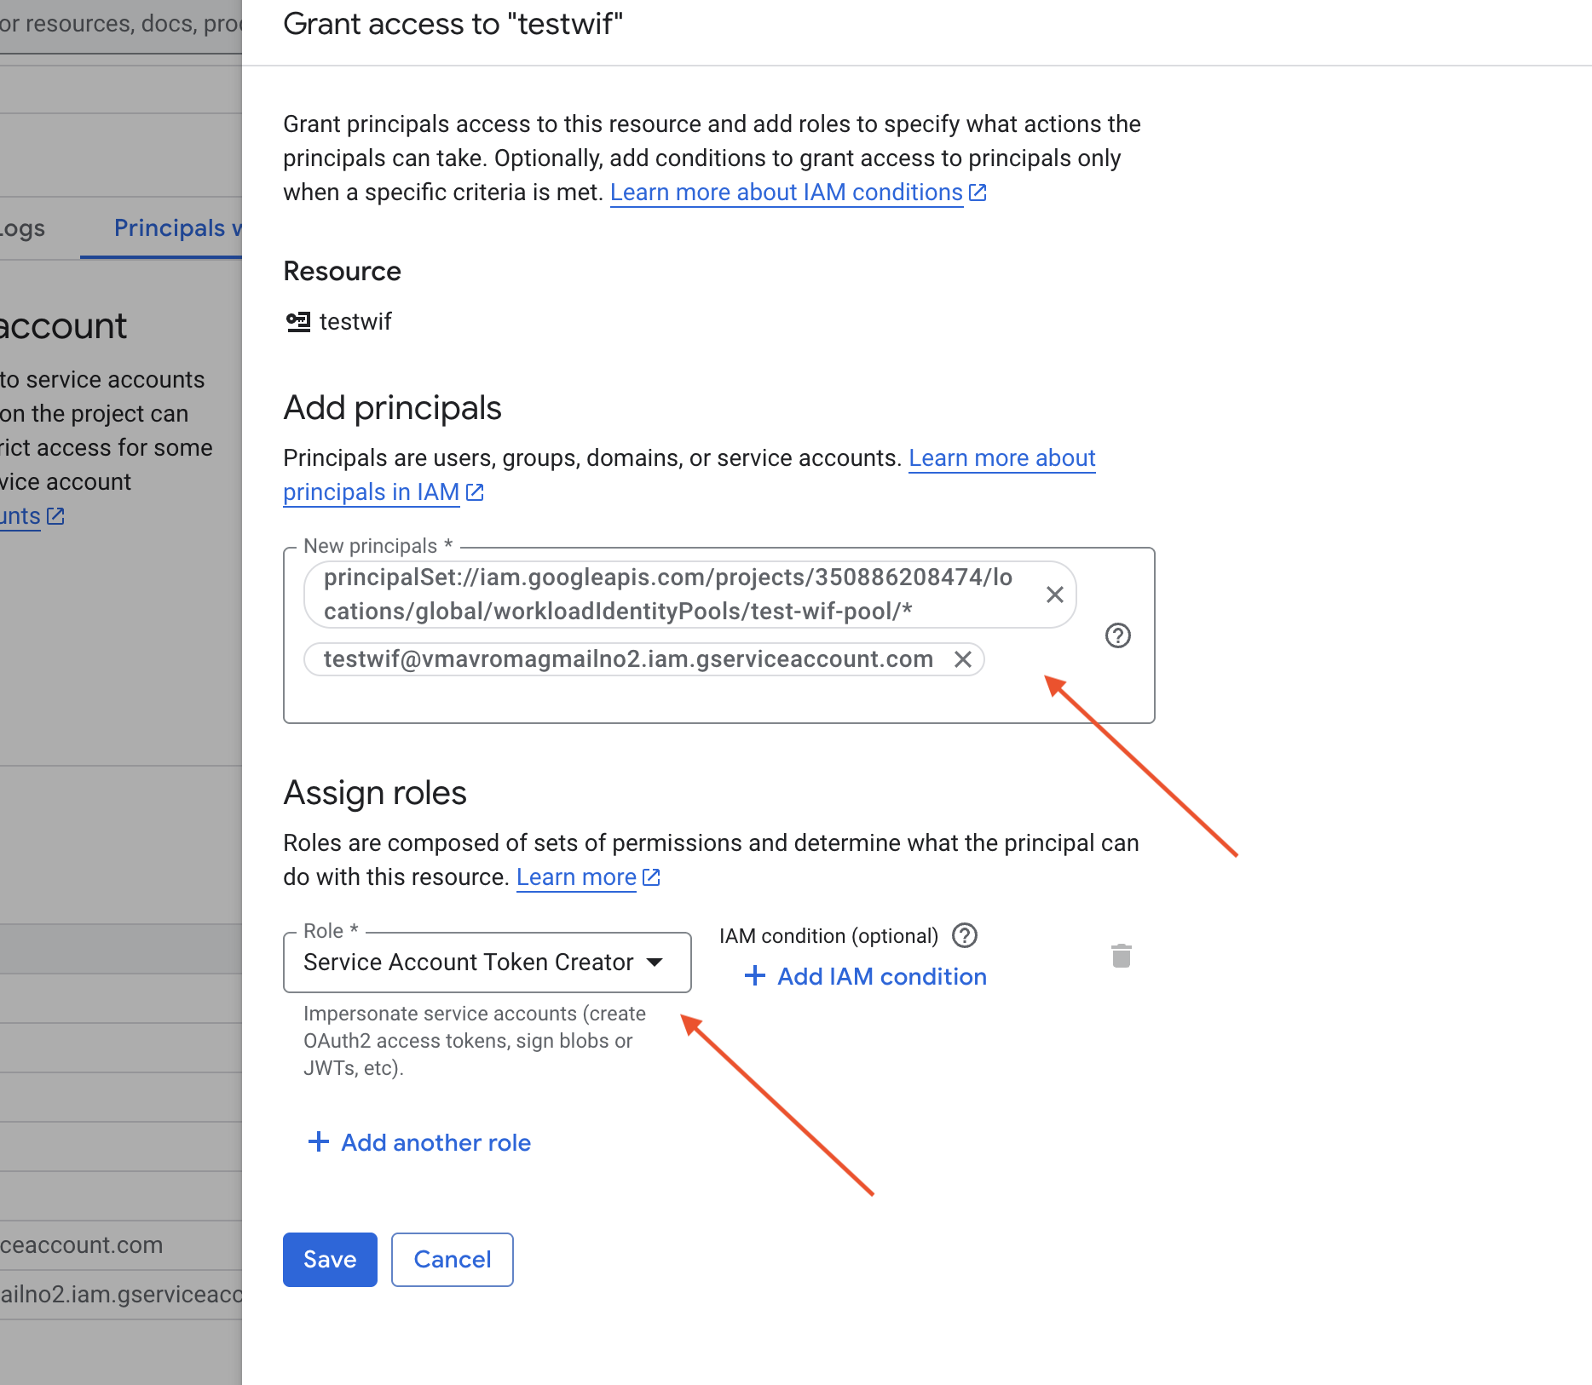The width and height of the screenshot is (1592, 1385).
Task: Select the Service Account Token Creator role field
Action: pos(469,963)
